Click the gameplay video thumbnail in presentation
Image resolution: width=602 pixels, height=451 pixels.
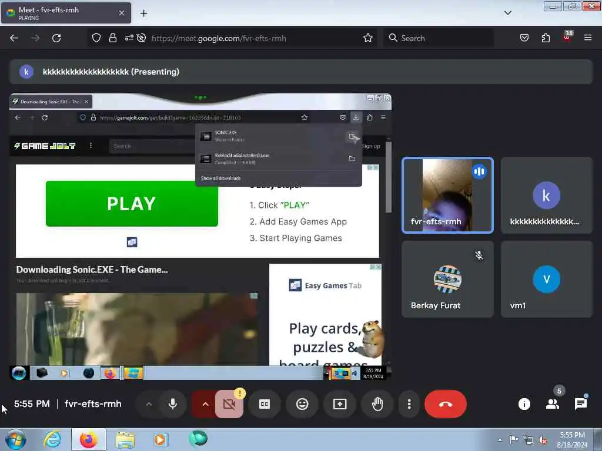[136, 329]
